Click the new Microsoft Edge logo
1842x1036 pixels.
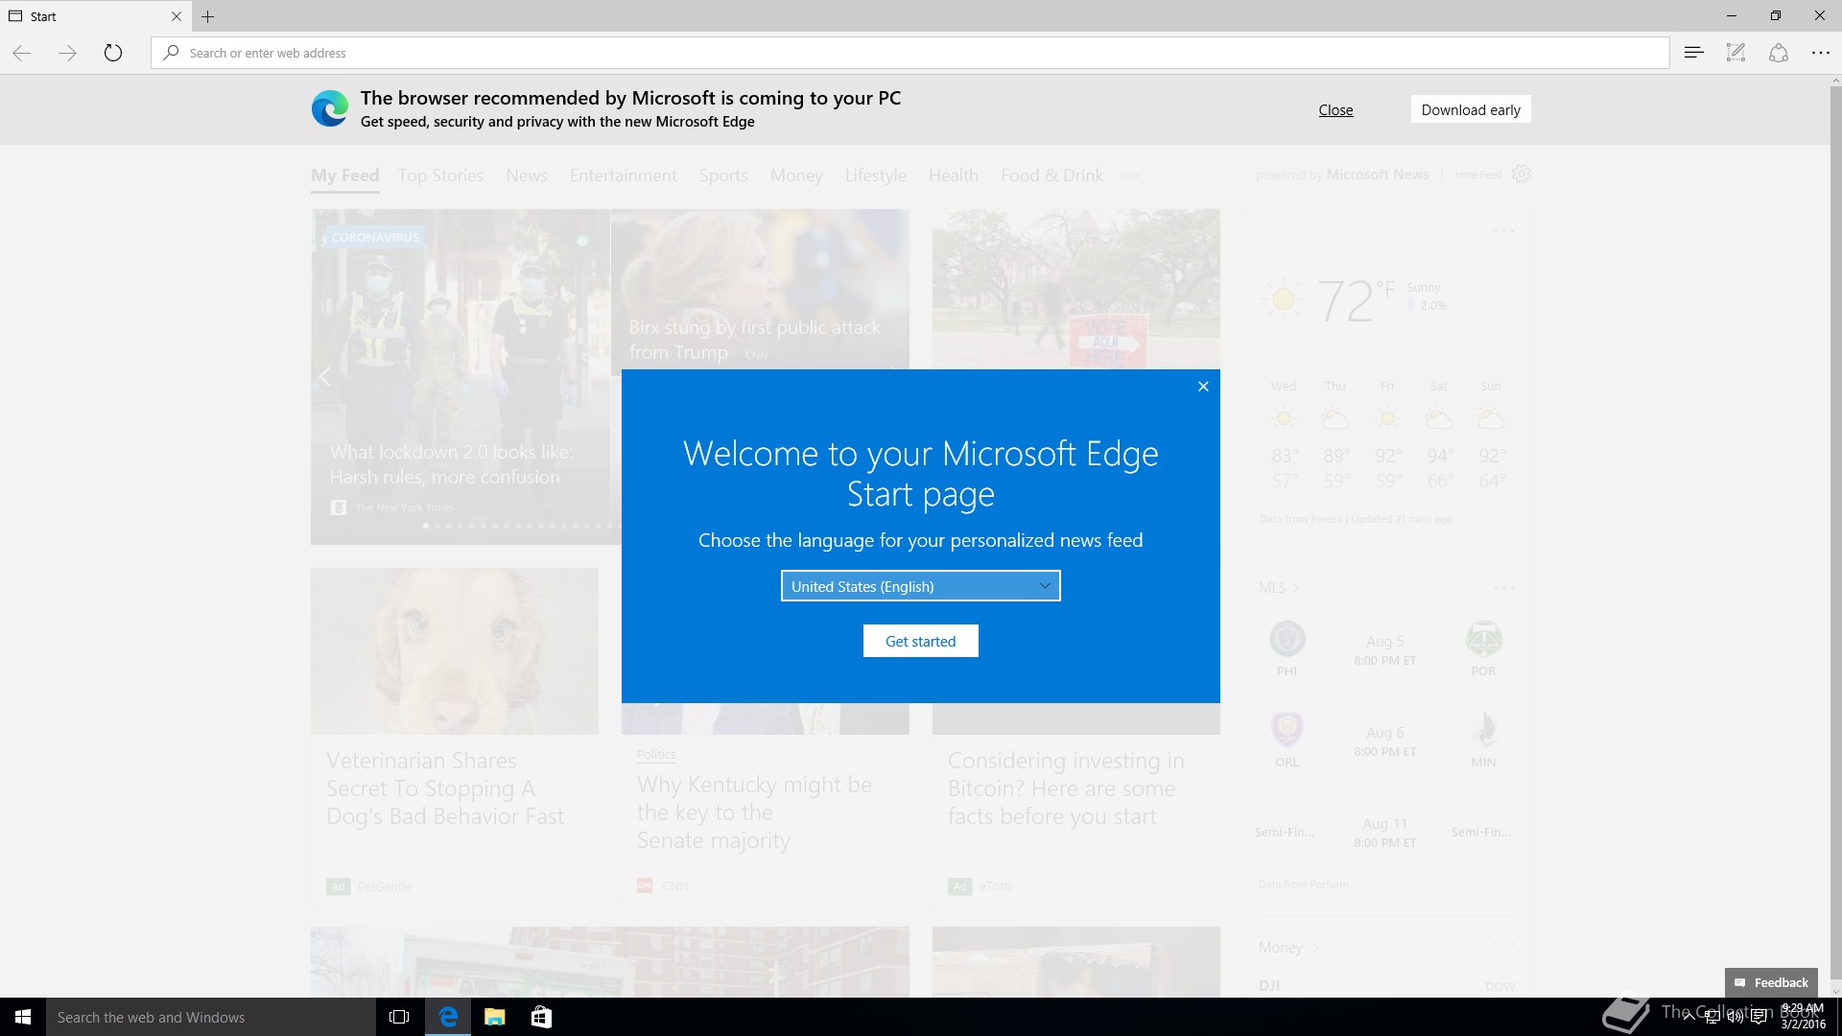pos(330,108)
